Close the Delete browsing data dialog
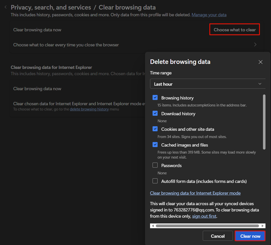 (260, 62)
